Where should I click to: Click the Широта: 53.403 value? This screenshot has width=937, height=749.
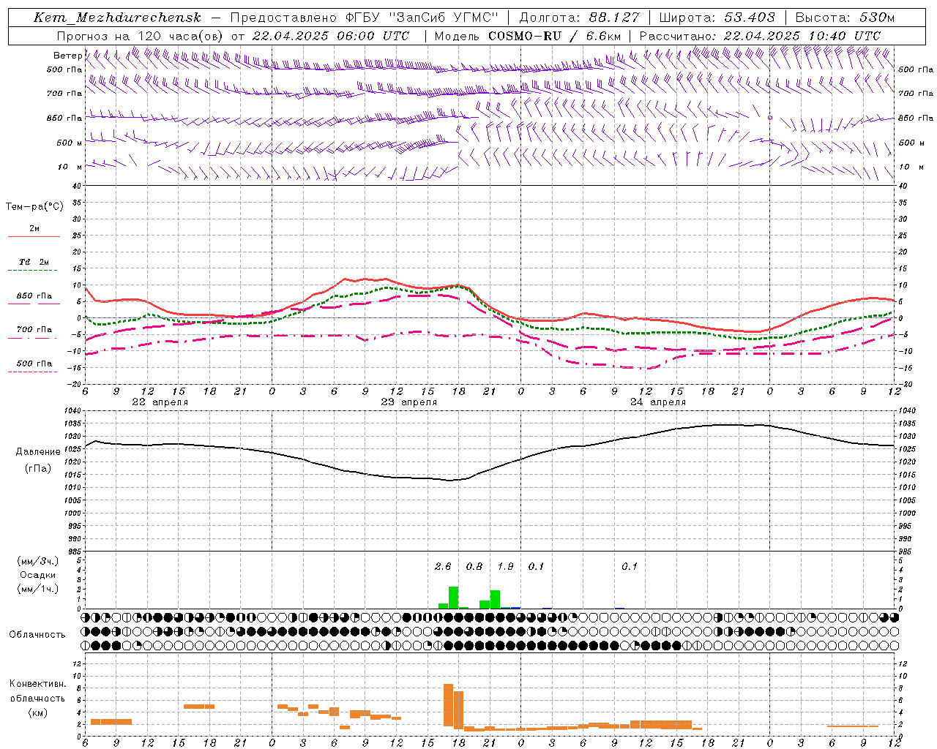tap(717, 18)
